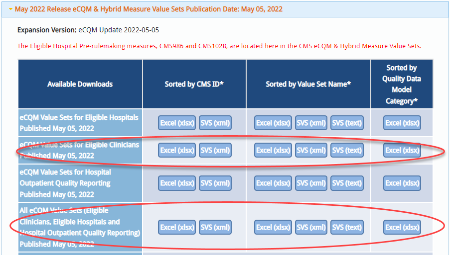
Task: Download Hospital Outpatient Excel sorted by Value Set Name
Action: click(273, 183)
